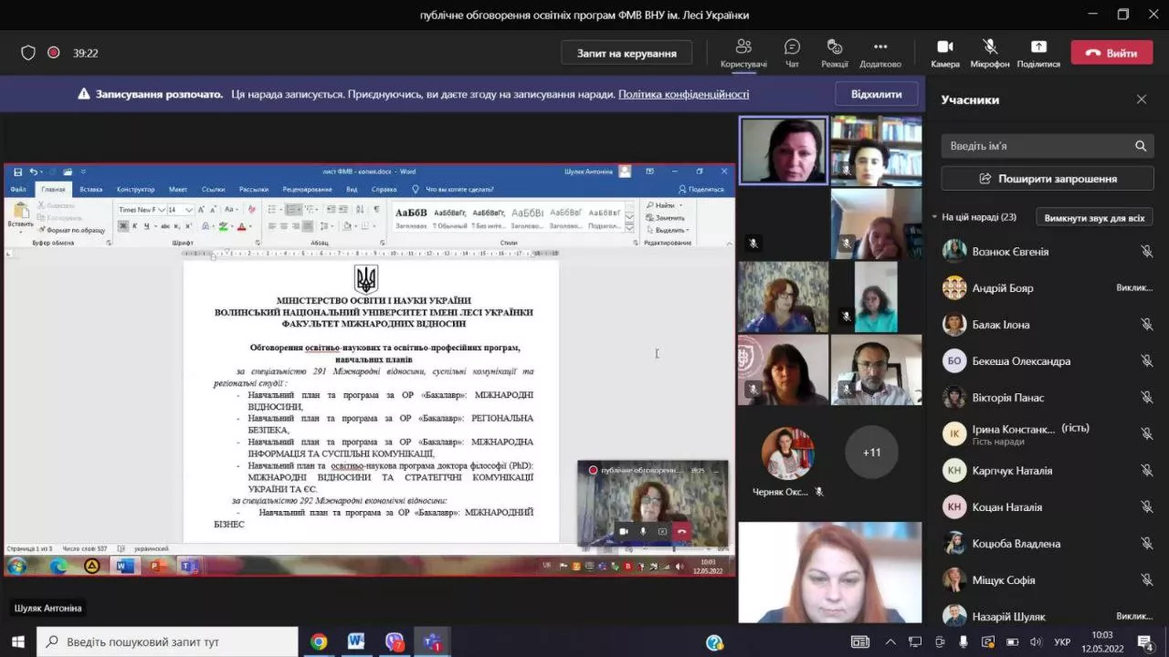Screen dimensions: 1169x657
Task: Open the Політика конфіденційності link
Action: pyautogui.click(x=683, y=94)
